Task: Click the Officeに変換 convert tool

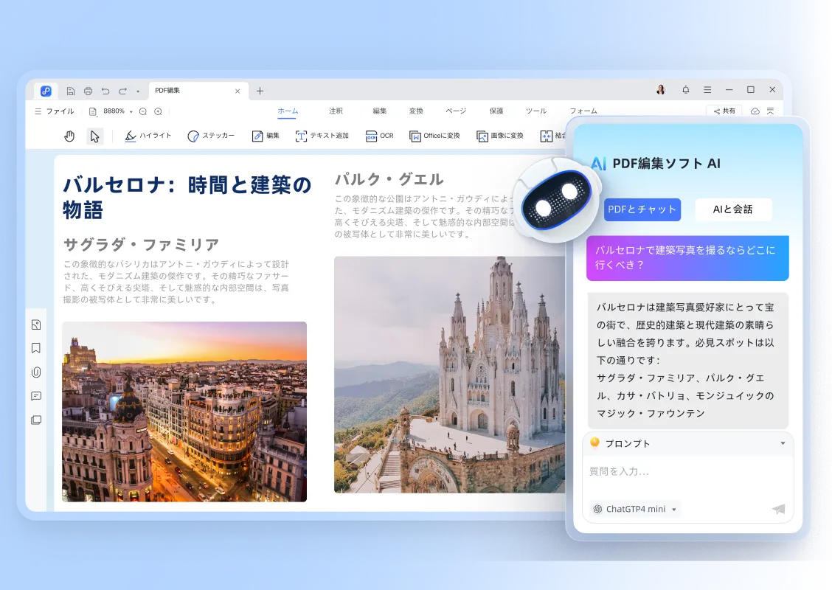Action: pyautogui.click(x=434, y=136)
